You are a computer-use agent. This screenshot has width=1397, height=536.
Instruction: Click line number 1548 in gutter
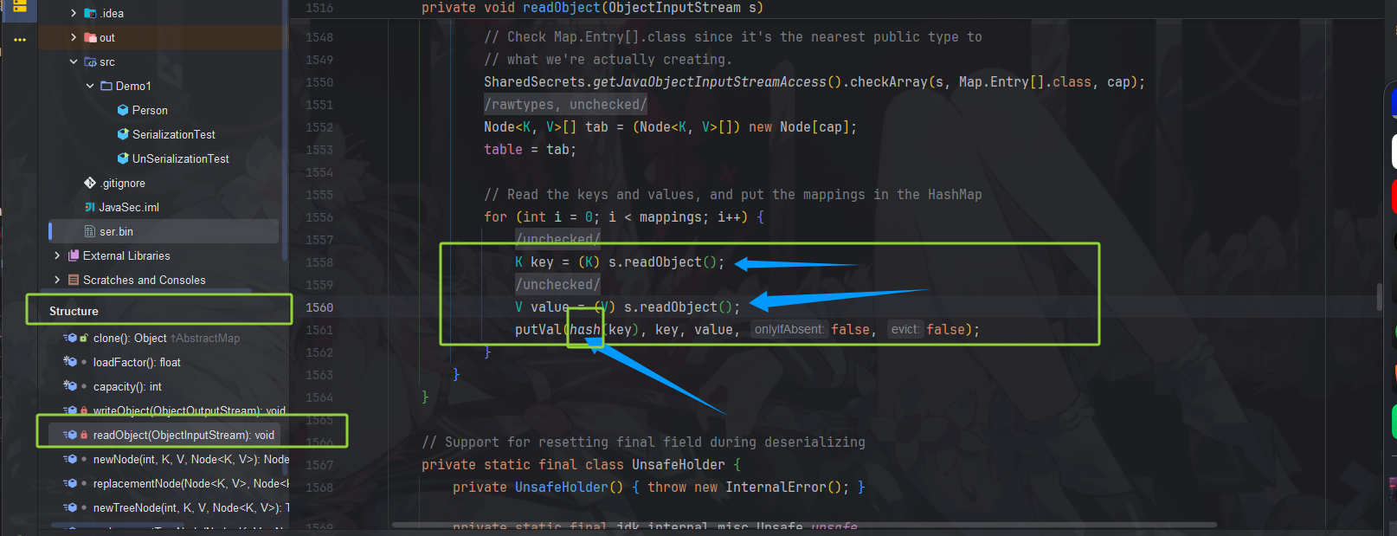(319, 37)
